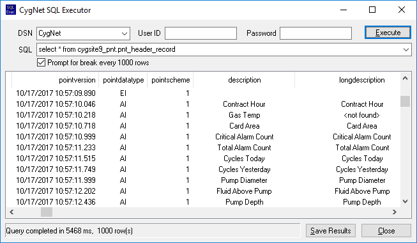
Task: Select Pump Diameter in description column
Action: [244, 180]
